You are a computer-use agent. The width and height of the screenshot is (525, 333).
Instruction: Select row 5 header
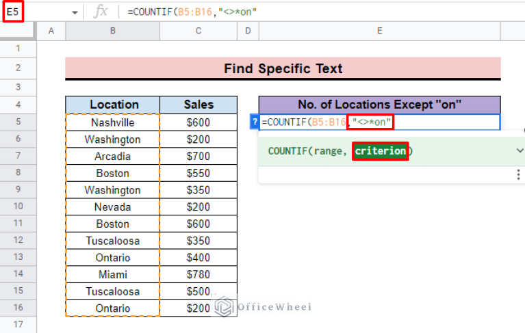point(18,122)
